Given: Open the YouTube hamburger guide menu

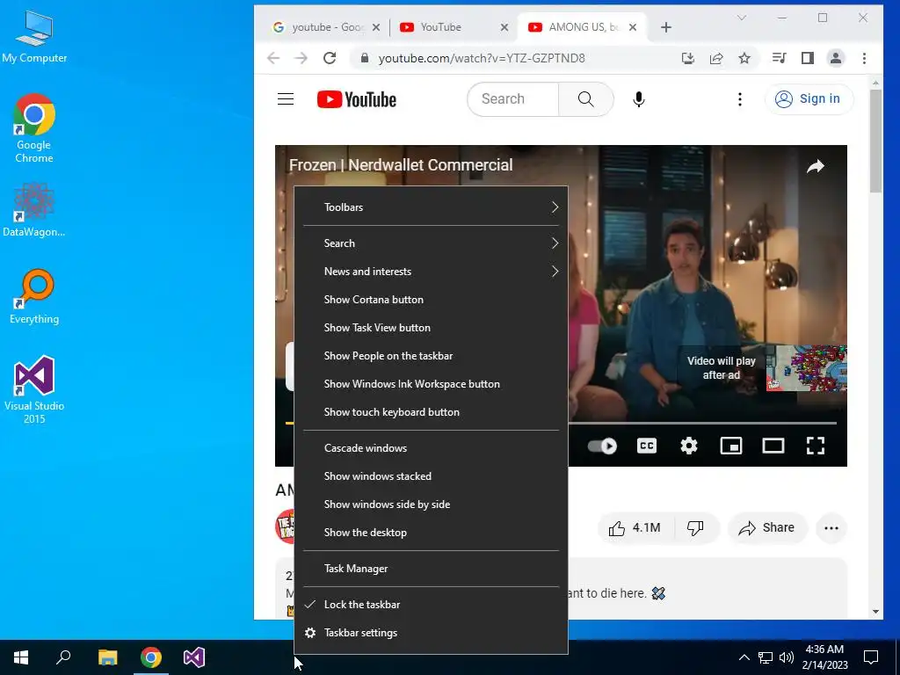Looking at the screenshot, I should pyautogui.click(x=286, y=99).
